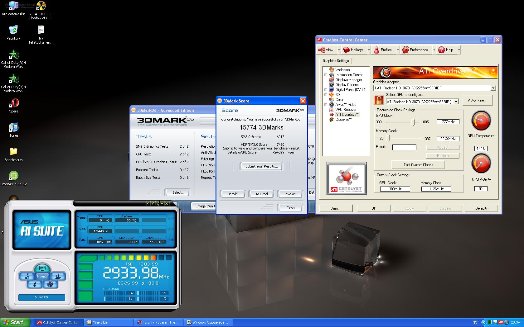Image resolution: width=524 pixels, height=327 pixels.
Task: Select the Graphics Settings tab
Action: coord(336,61)
